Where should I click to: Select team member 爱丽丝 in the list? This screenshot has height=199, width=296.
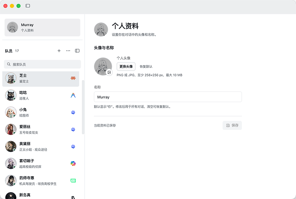(x=41, y=130)
